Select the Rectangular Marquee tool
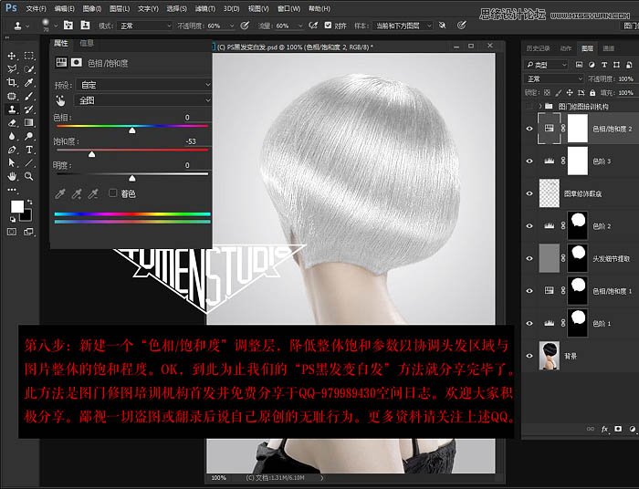Screen dimensions: 639x489 [x=28, y=56]
